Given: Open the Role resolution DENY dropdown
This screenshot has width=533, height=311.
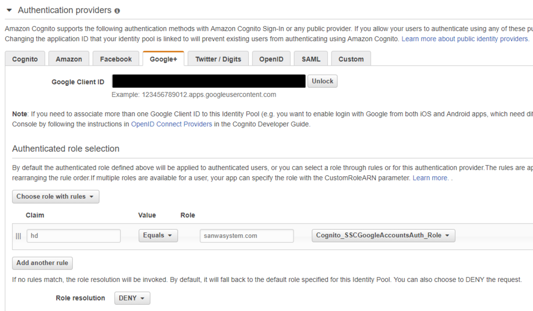Looking at the screenshot, I should [132, 298].
